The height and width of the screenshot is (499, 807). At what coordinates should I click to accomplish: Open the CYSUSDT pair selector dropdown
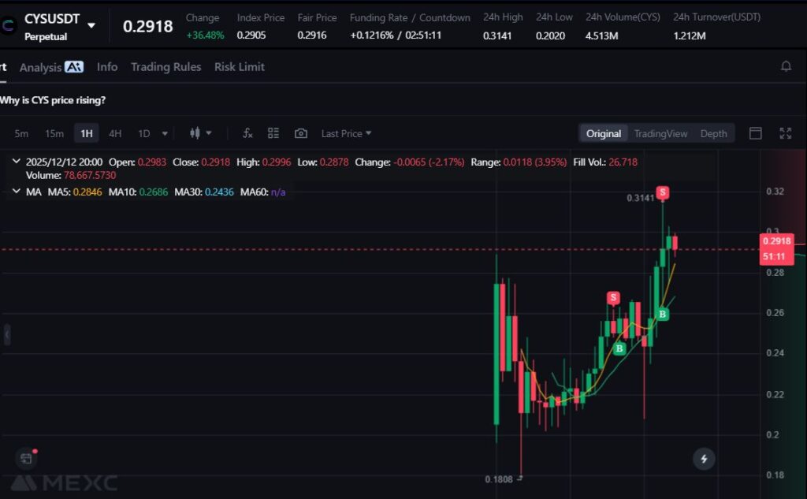pos(91,25)
